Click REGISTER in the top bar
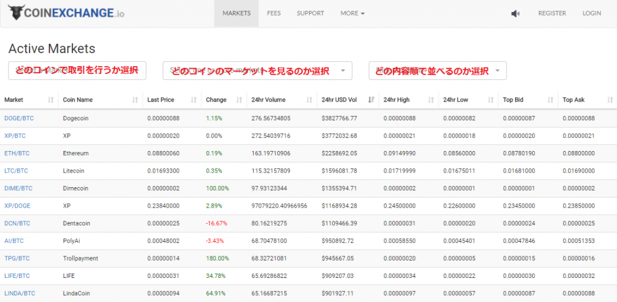Screen dimensions: 617x302 click(x=552, y=13)
